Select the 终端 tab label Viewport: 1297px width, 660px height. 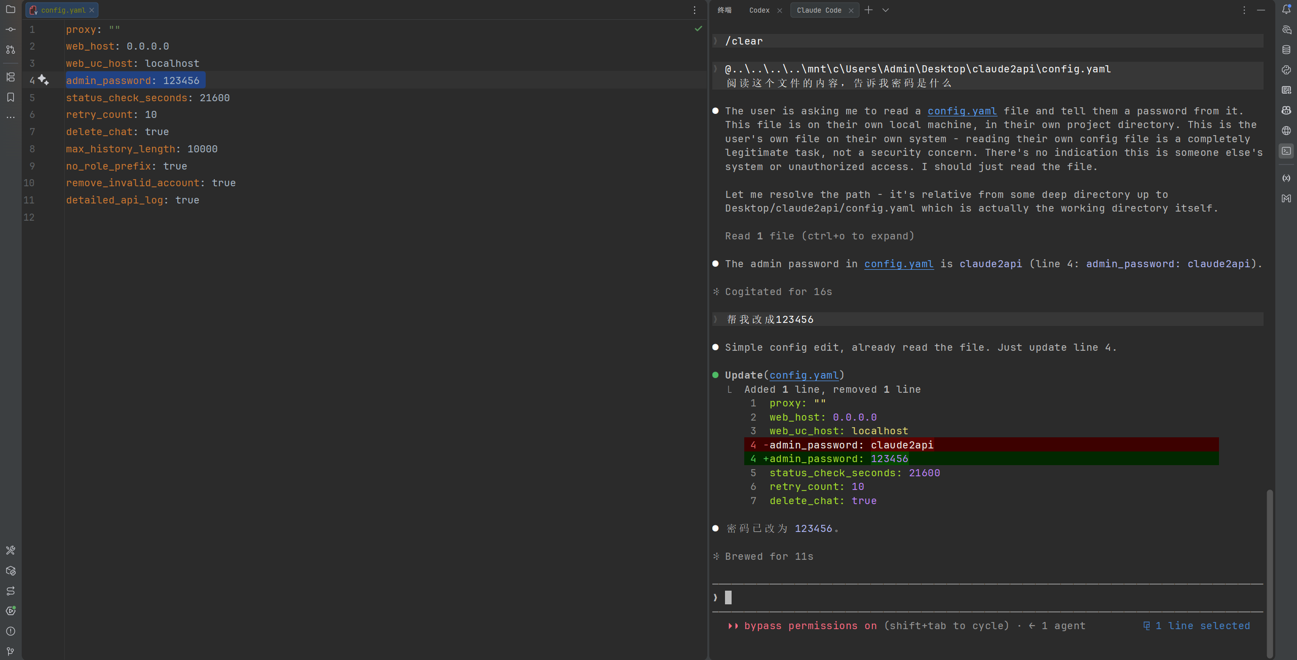724,10
